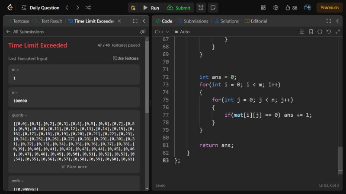Screen dimensions: 346x194
Task: Click the left panel vertical scrollbar
Action: pos(147,77)
